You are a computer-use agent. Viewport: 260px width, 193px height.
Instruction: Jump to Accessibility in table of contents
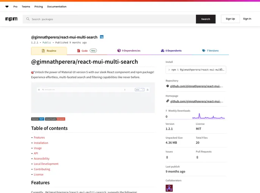pyautogui.click(x=42, y=158)
